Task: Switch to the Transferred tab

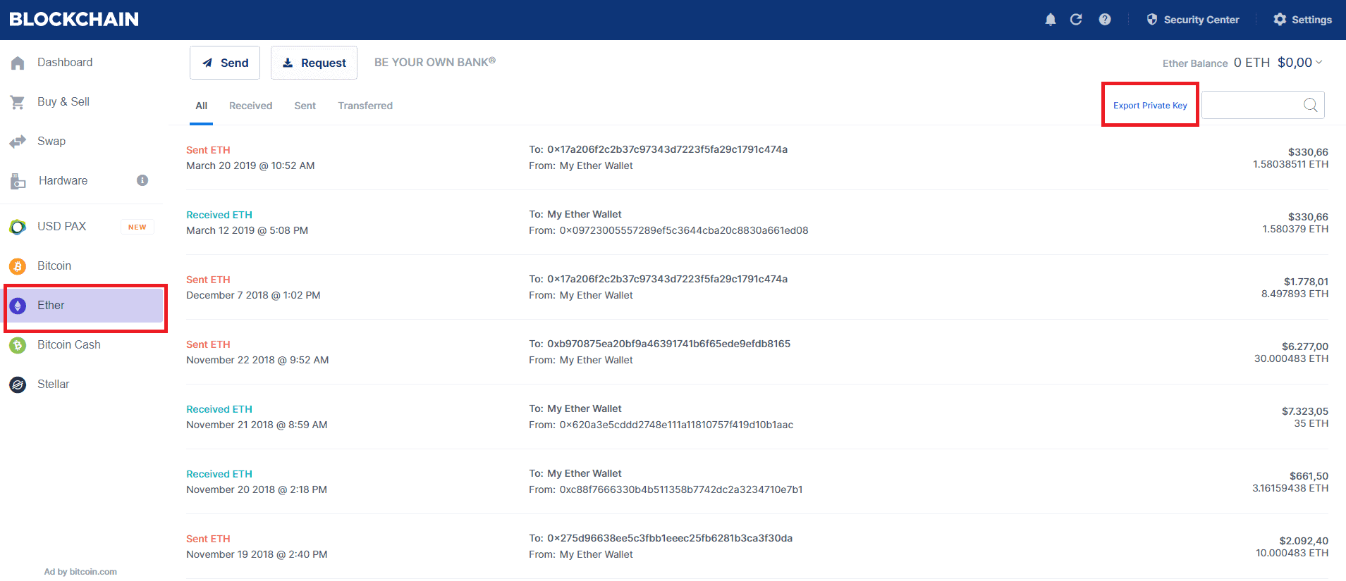Action: pyautogui.click(x=365, y=106)
